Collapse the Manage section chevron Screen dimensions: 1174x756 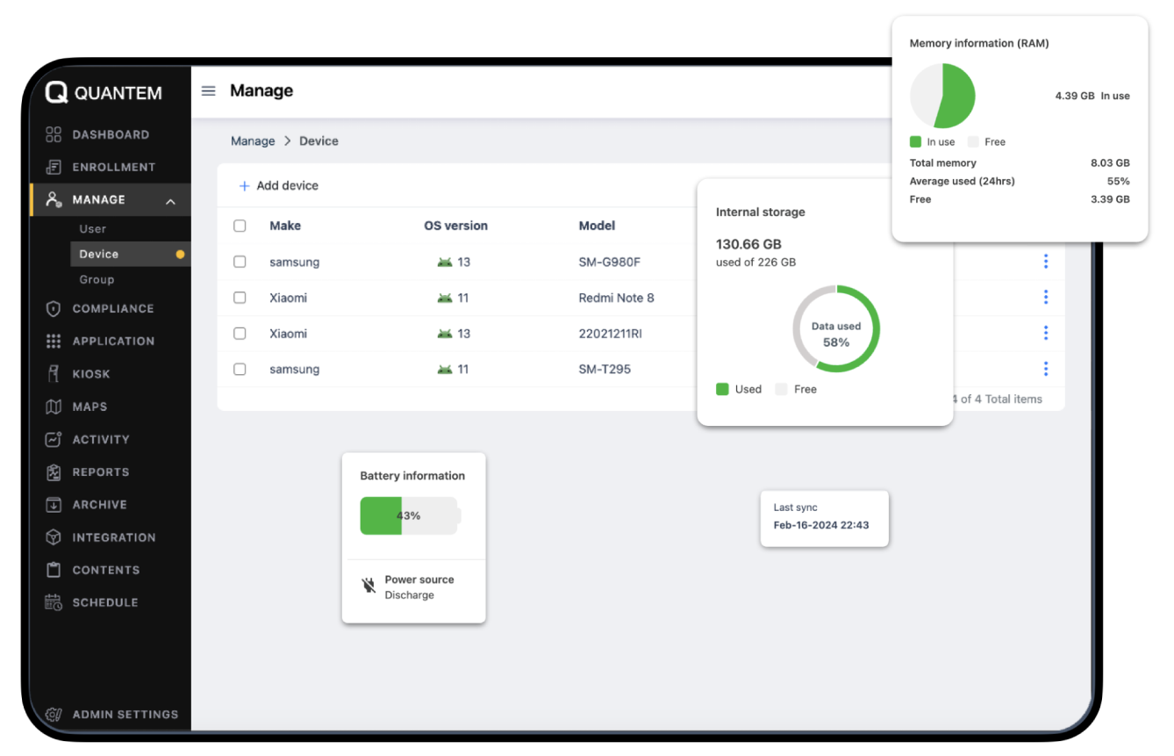(x=170, y=201)
